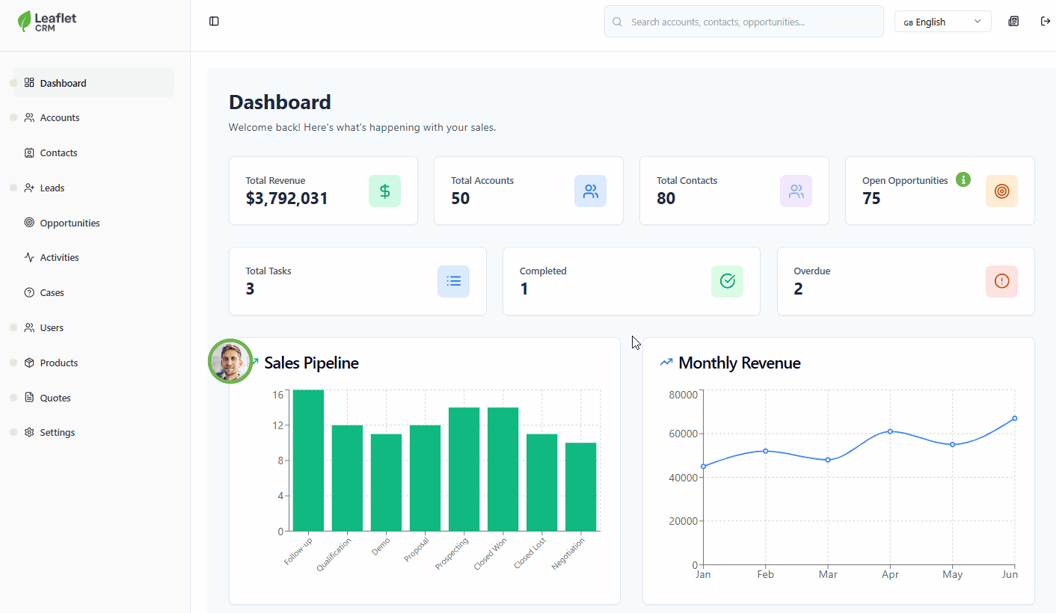This screenshot has height=613, width=1056.
Task: Navigate to Quotes in the sidebar
Action: (x=93, y=398)
